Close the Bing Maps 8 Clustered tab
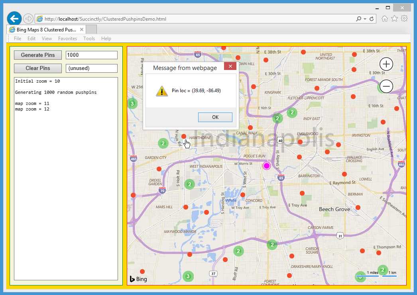This screenshot has width=417, height=295. point(82,29)
